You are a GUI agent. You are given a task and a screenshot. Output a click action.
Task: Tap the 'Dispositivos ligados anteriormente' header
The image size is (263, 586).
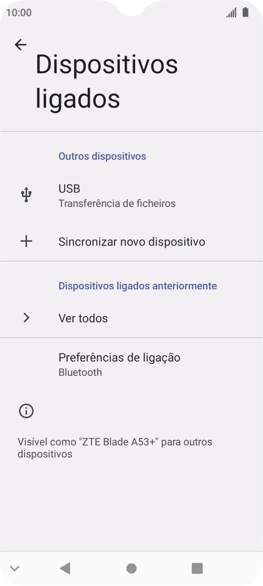pos(137,285)
